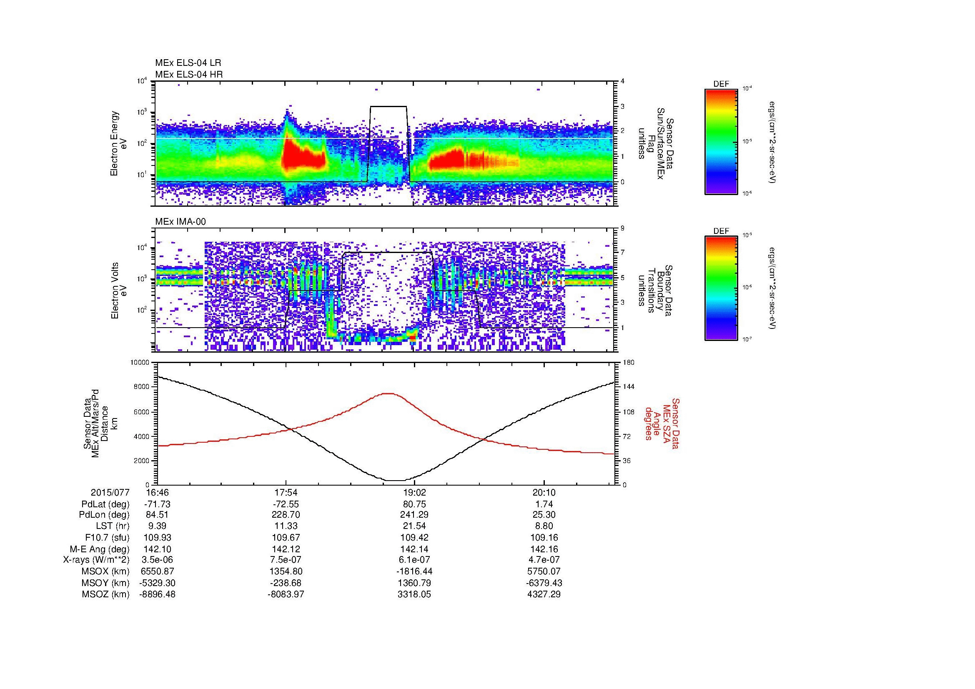
Task: Click the ELS color bar units label
Action: coord(773,142)
